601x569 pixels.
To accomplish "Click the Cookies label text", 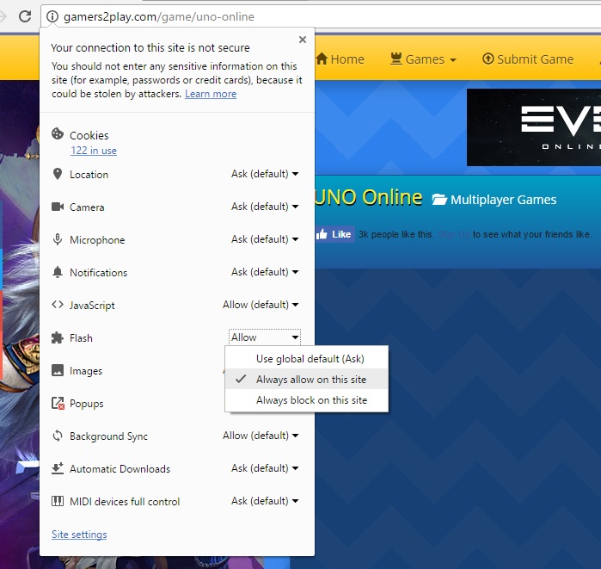I will pyautogui.click(x=89, y=135).
